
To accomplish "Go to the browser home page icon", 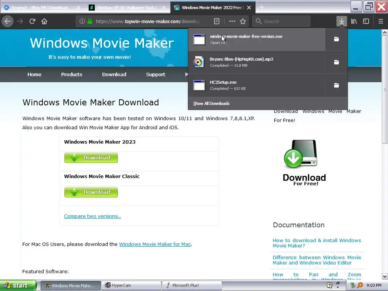I will [44, 21].
